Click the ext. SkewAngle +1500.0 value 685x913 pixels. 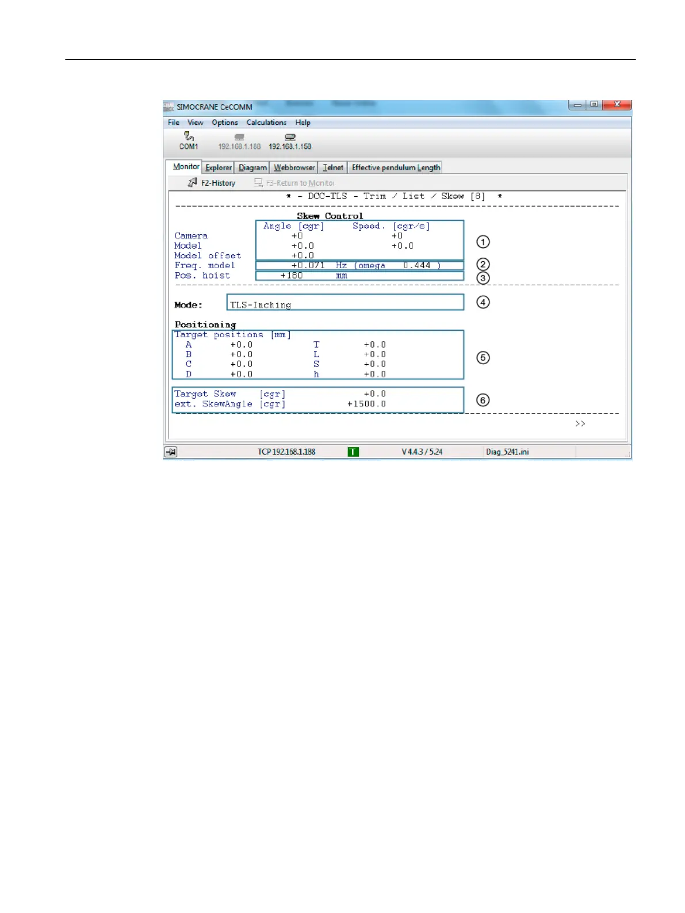tap(366, 404)
